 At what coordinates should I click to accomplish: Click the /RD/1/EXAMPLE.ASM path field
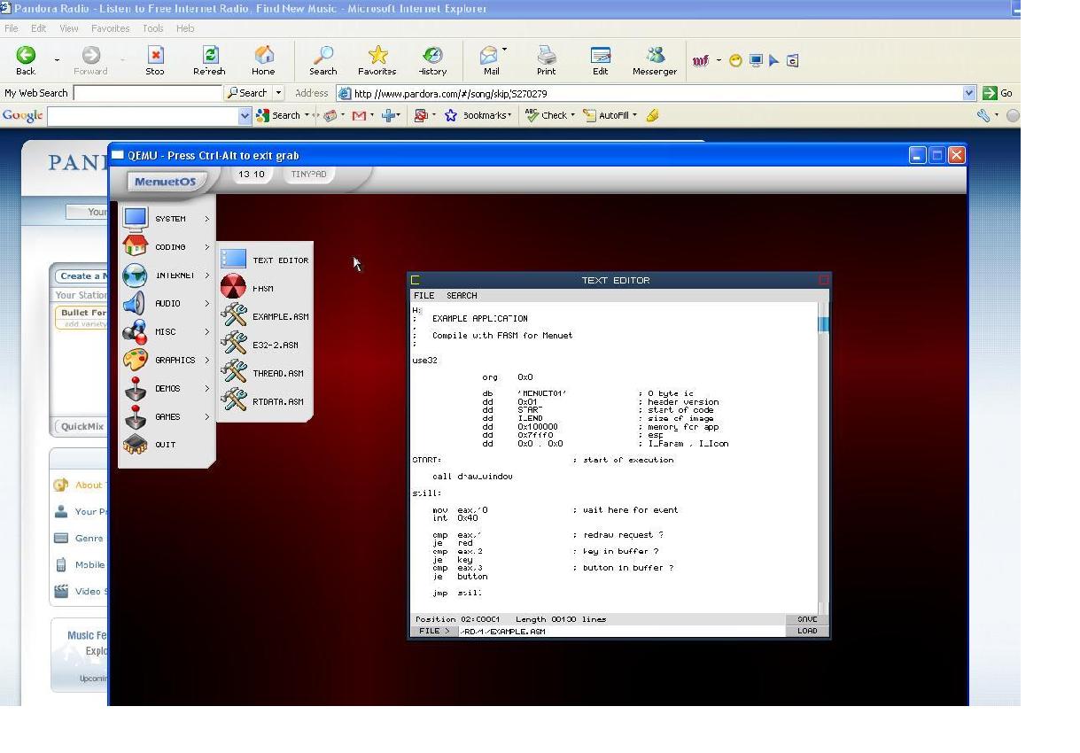[621, 632]
